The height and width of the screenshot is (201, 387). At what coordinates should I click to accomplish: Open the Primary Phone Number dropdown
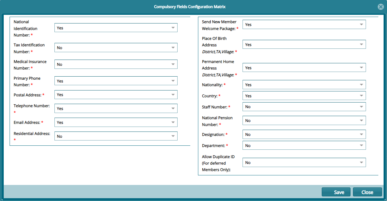tap(173, 81)
